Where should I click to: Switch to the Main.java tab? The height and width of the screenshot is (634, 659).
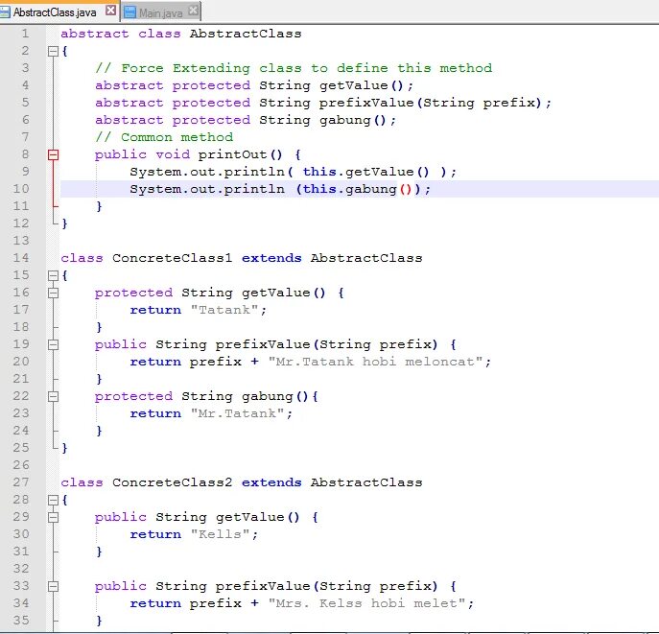tap(160, 13)
